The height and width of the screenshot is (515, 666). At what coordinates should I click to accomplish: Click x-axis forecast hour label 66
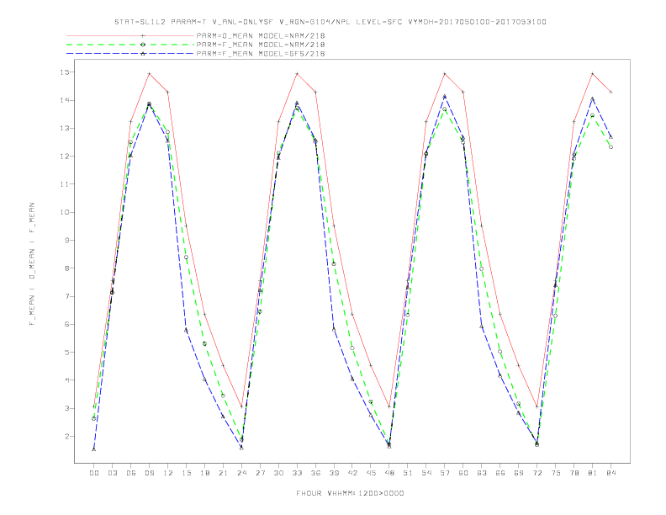500,473
